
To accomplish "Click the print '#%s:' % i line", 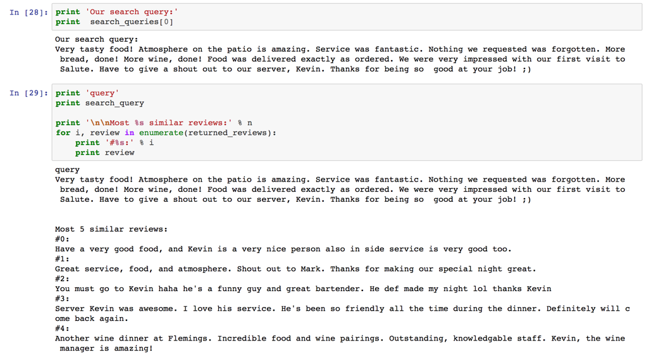I will 114,143.
